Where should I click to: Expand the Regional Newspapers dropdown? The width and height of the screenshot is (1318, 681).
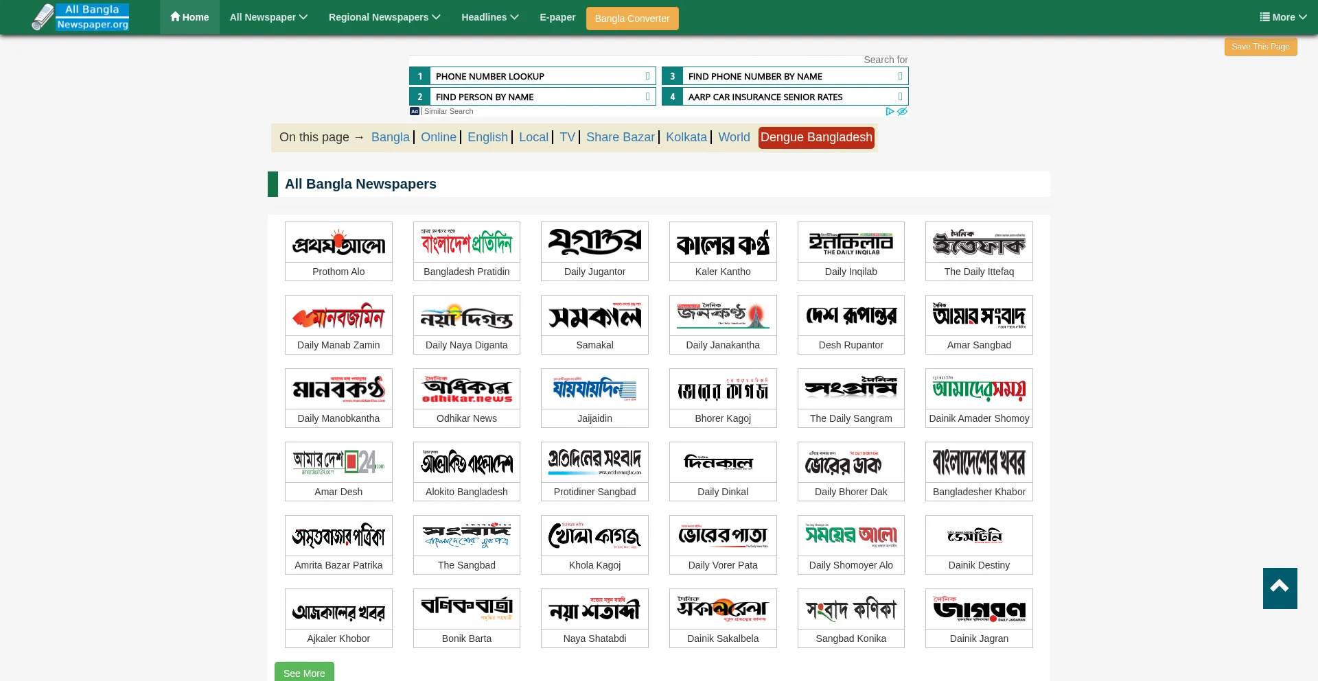tap(384, 17)
